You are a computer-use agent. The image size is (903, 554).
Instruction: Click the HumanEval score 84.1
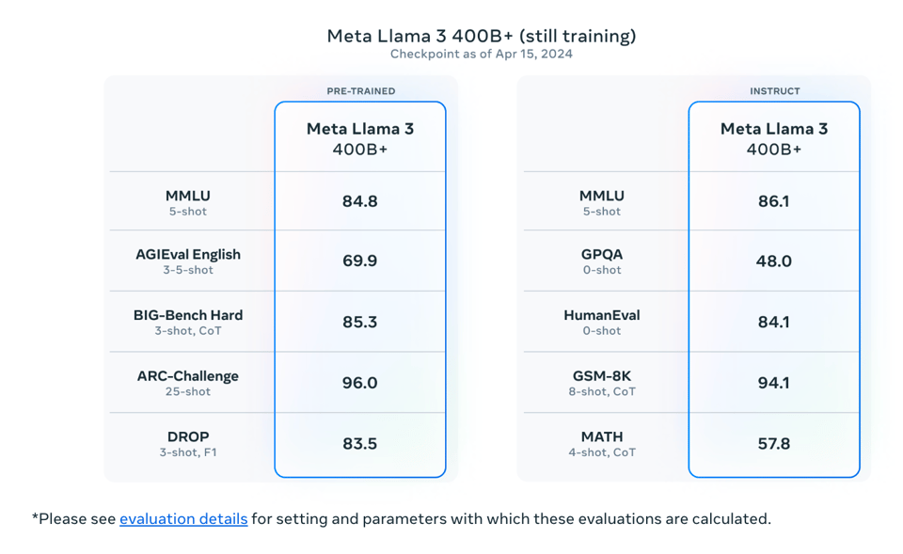(x=774, y=322)
